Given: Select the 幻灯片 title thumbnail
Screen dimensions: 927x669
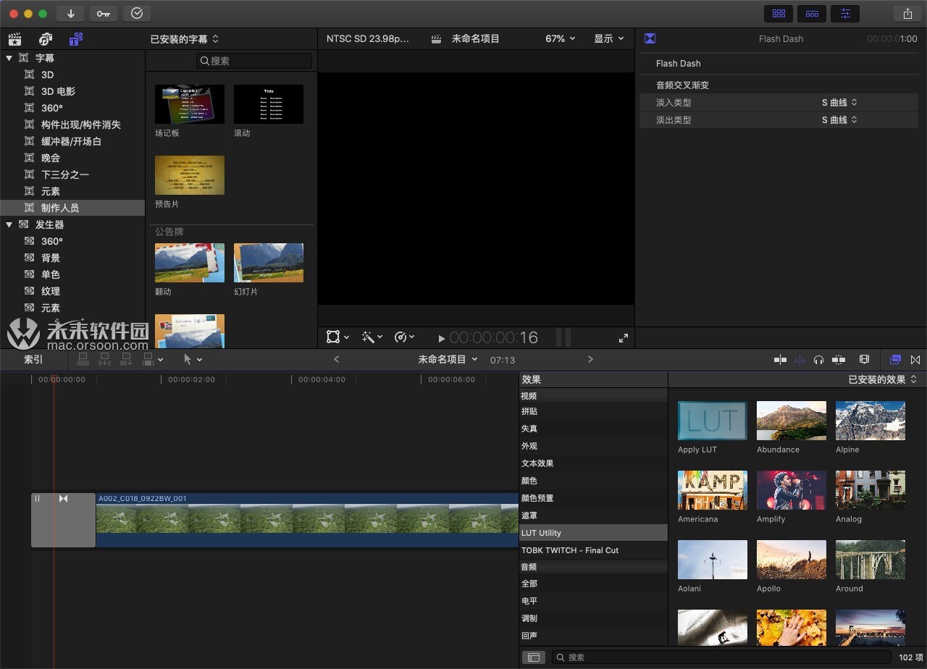Looking at the screenshot, I should coord(269,263).
